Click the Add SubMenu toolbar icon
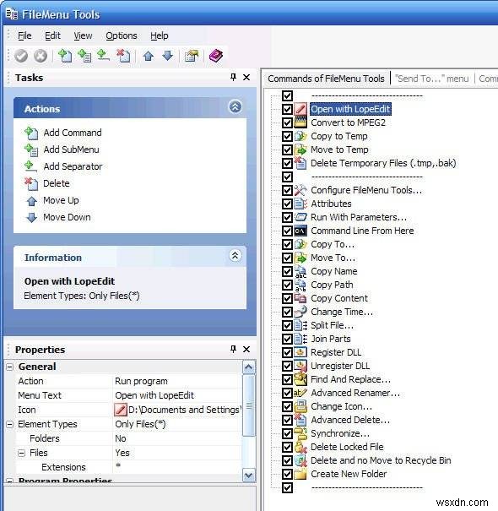The width and height of the screenshot is (498, 511). click(x=84, y=56)
